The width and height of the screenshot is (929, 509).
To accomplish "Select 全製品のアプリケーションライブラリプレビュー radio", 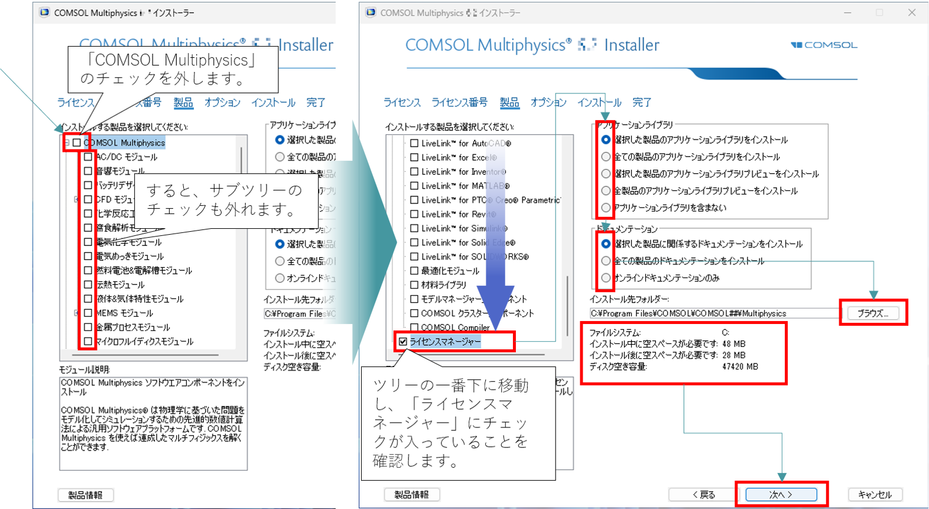I will tap(606, 191).
